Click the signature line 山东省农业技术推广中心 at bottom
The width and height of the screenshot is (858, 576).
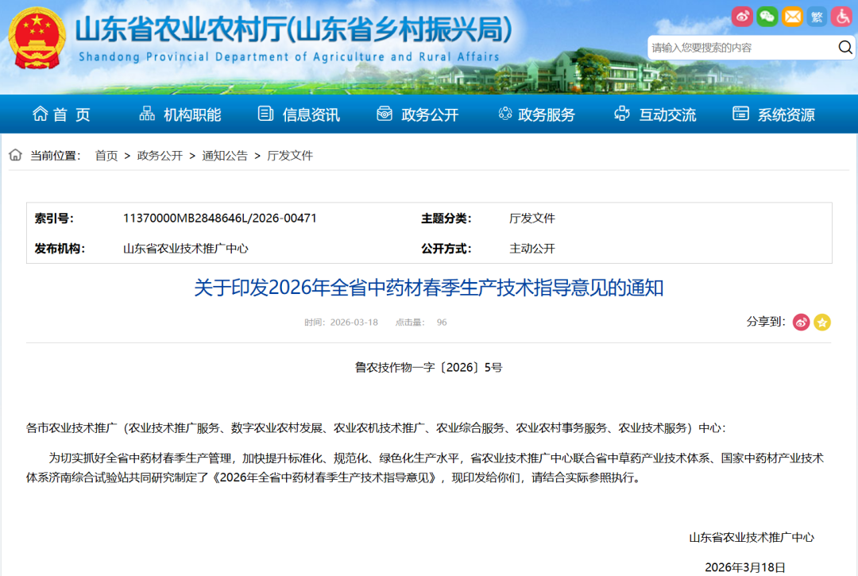pos(752,537)
